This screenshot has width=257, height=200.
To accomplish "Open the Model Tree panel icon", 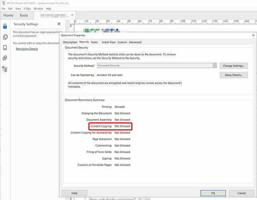I will click(5, 69).
